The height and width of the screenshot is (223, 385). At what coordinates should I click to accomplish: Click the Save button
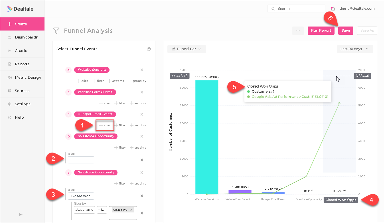pyautogui.click(x=346, y=31)
